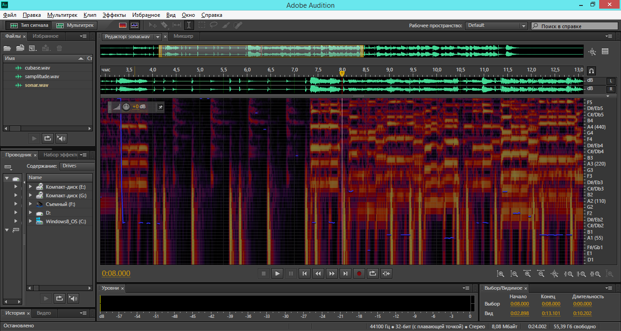
Task: Toggle Auto-Play in the Media Browser panel
Action: (x=73, y=298)
